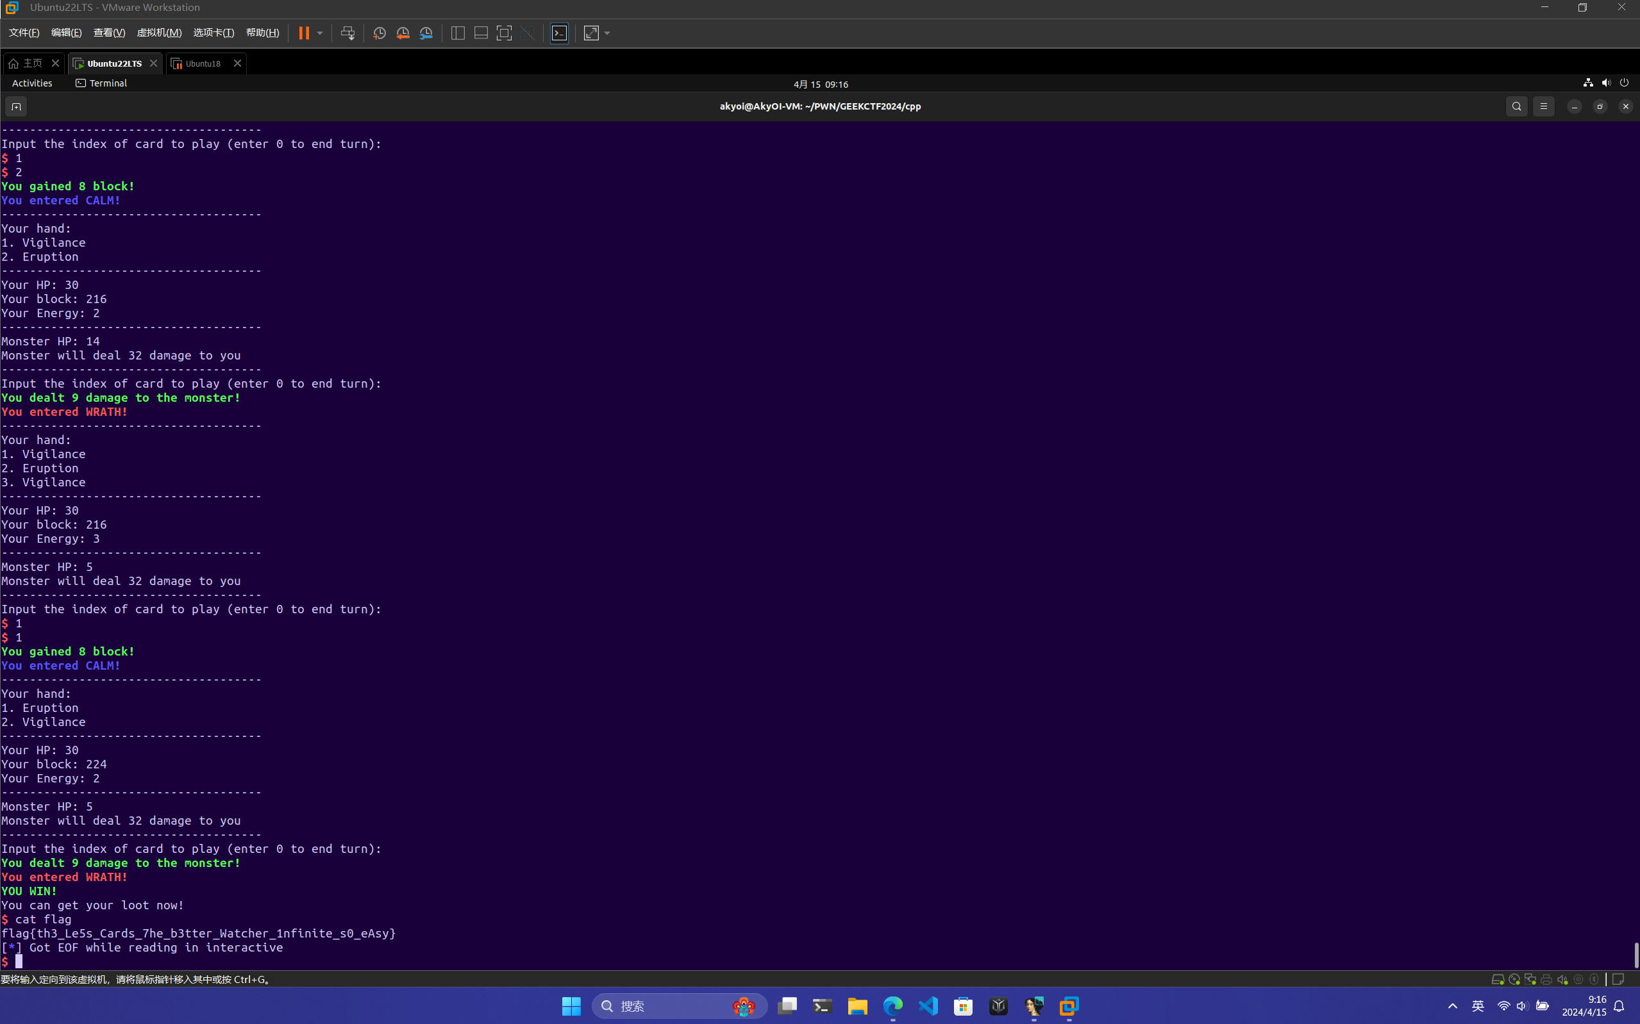Close the 主页 tab
Screen dimensions: 1640x1024
pos(56,63)
